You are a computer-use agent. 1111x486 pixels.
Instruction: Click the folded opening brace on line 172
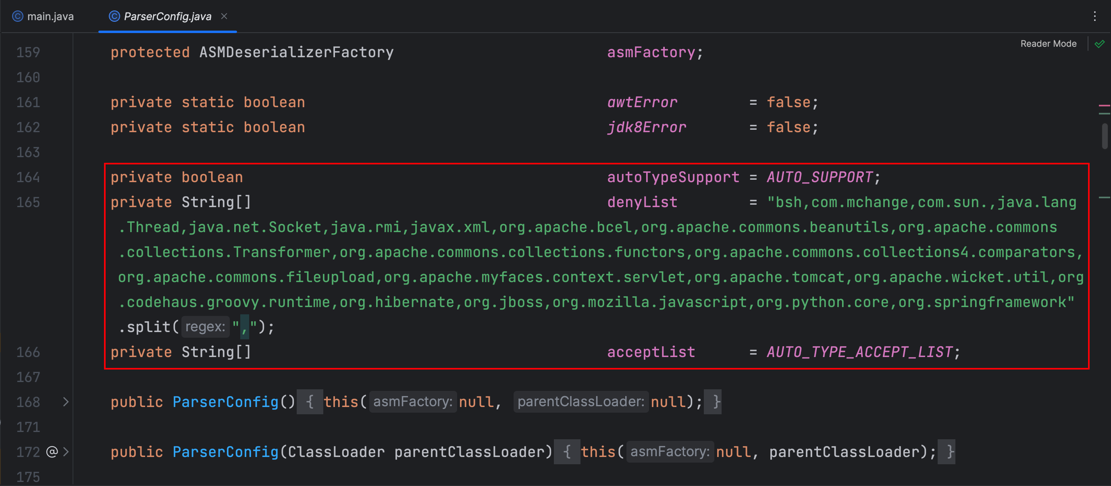567,452
